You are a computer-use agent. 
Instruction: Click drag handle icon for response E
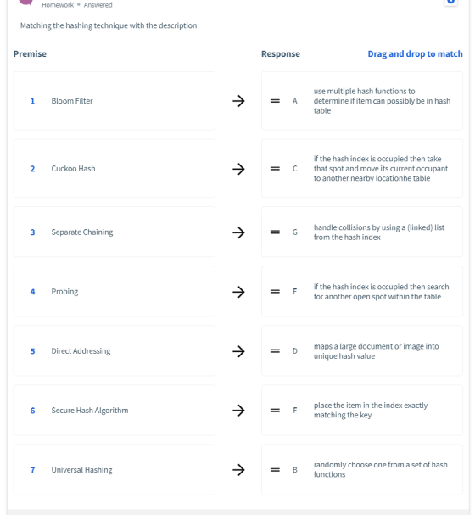pos(275,291)
